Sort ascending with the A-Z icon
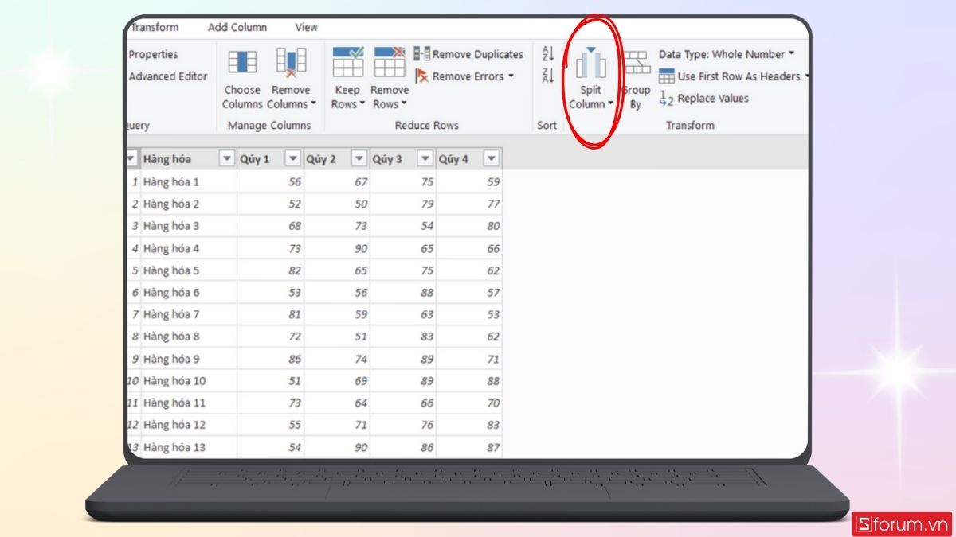The width and height of the screenshot is (956, 537). 547,54
